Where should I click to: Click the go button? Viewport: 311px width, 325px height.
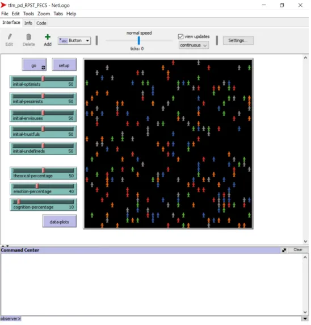(x=34, y=65)
